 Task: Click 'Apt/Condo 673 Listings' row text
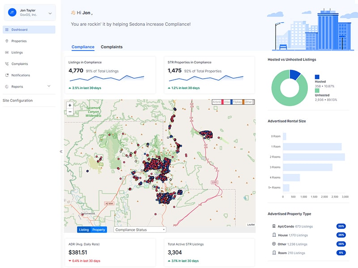tap(295, 226)
